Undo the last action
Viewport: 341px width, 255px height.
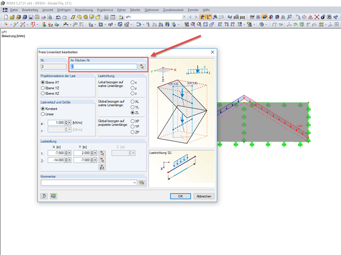pyautogui.click(x=58, y=17)
